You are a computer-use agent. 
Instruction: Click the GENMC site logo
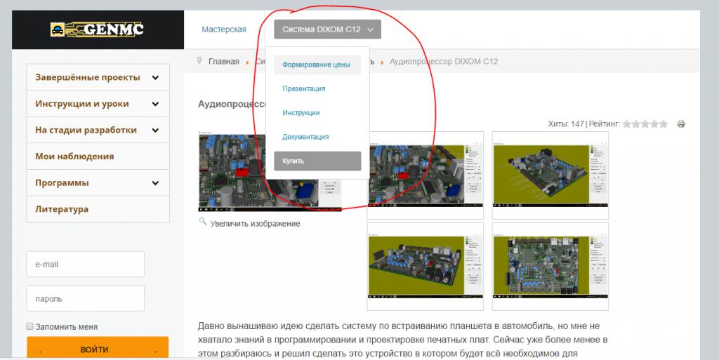[x=98, y=29]
